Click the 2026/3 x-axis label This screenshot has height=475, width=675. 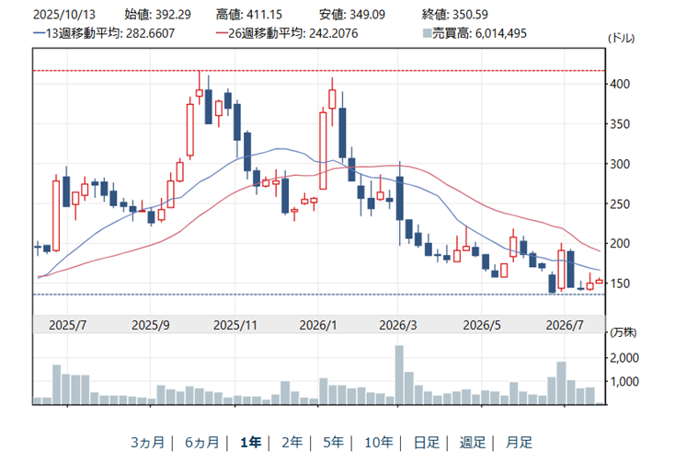click(x=398, y=325)
